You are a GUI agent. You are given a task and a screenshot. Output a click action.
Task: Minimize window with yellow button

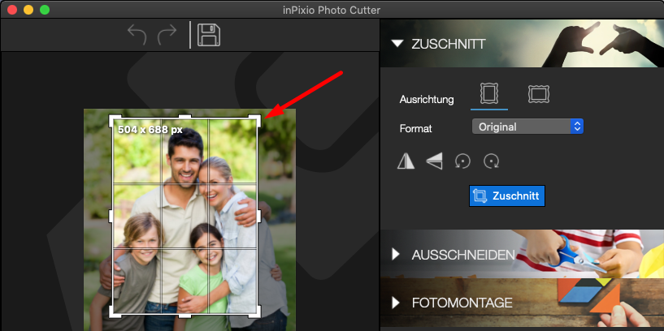(x=28, y=10)
